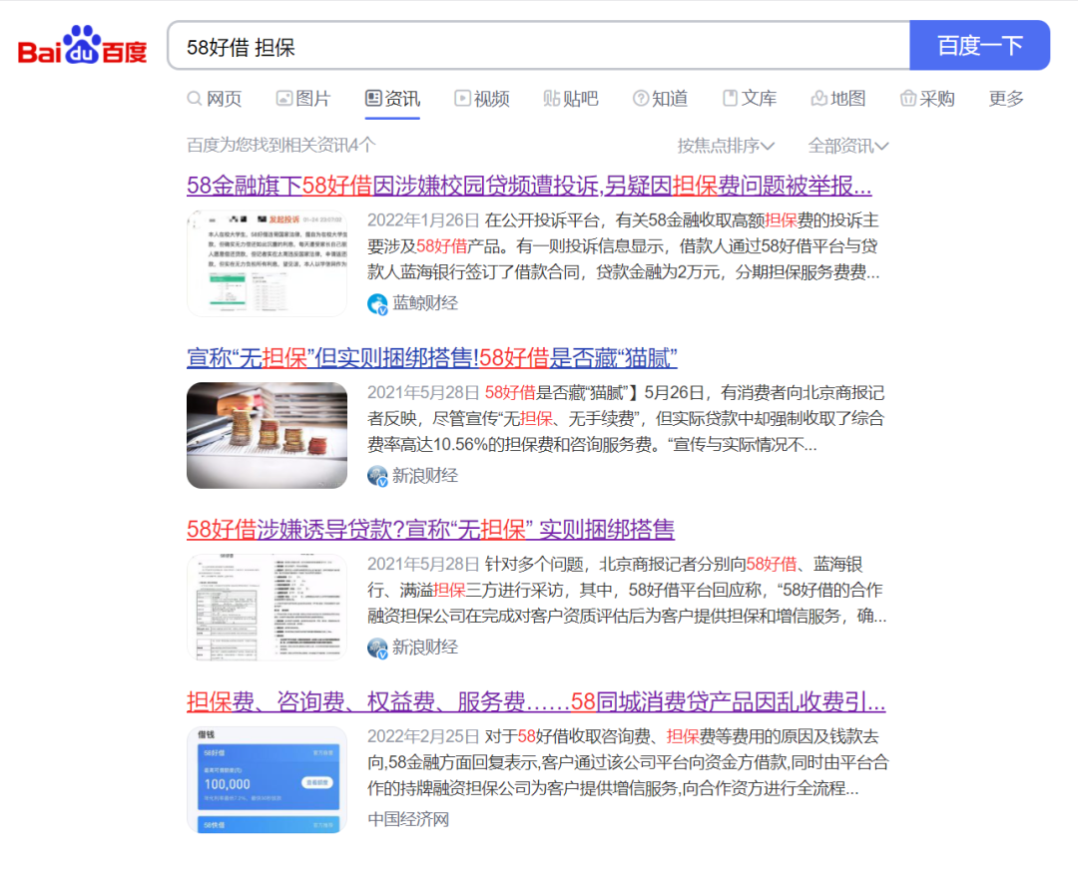The image size is (1078, 871).
Task: Switch to the 视频 search tab
Action: (482, 99)
